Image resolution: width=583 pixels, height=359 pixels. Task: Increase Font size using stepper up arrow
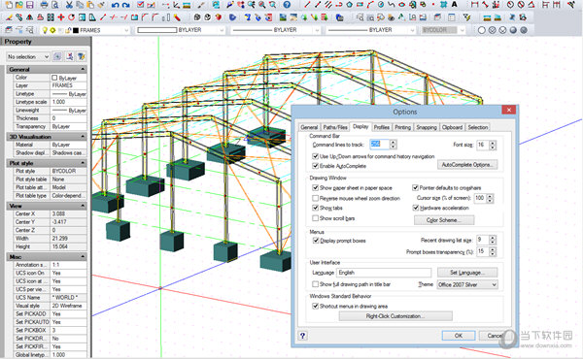[493, 143]
